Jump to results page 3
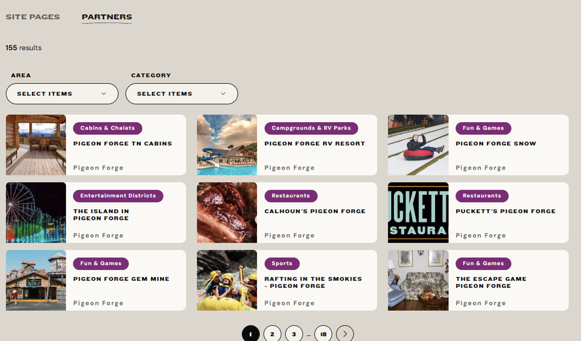The image size is (581, 341). (x=294, y=334)
